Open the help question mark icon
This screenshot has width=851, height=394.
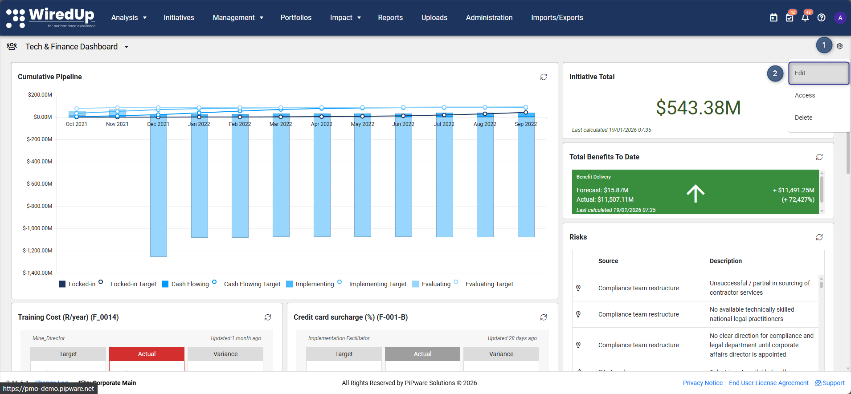coord(822,18)
